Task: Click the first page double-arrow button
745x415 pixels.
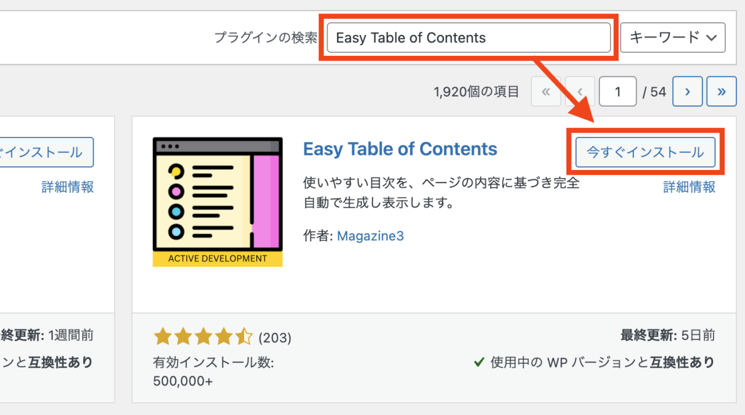Action: click(x=546, y=91)
